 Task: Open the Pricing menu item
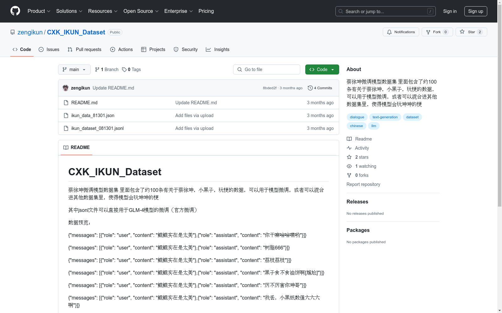tap(206, 11)
